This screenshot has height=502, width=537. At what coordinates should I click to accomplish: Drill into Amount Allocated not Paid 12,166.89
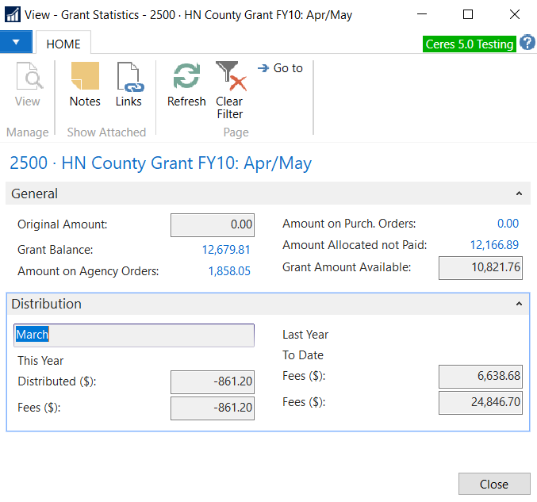point(494,245)
